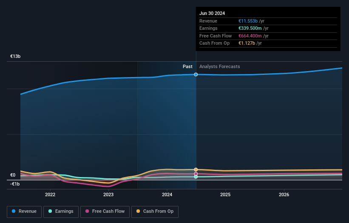
Task: Click the €0 y-axis label
Action: tap(13, 175)
